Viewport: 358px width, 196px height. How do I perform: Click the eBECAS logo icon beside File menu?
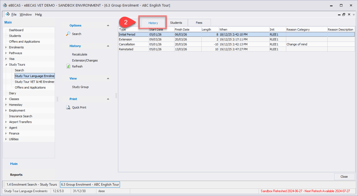click(x=8, y=14)
